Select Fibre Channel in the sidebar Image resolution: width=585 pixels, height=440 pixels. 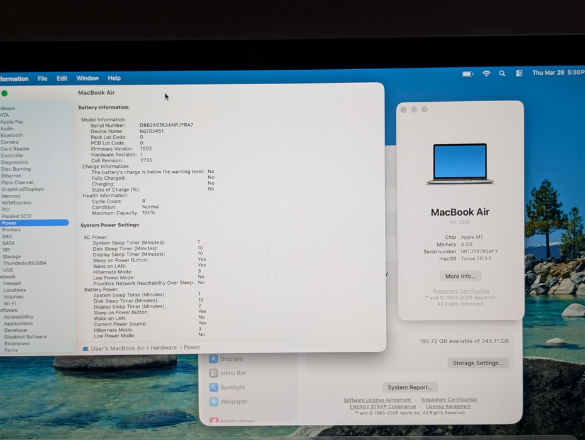(x=18, y=182)
